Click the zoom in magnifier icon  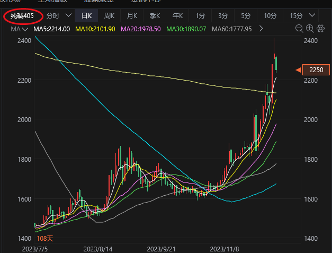(309, 29)
